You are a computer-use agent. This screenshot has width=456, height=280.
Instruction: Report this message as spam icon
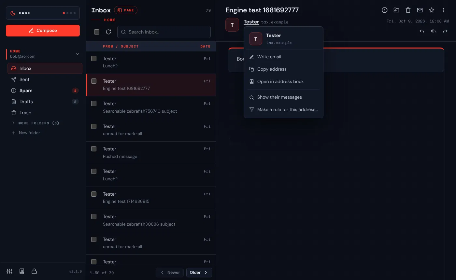coord(385,10)
